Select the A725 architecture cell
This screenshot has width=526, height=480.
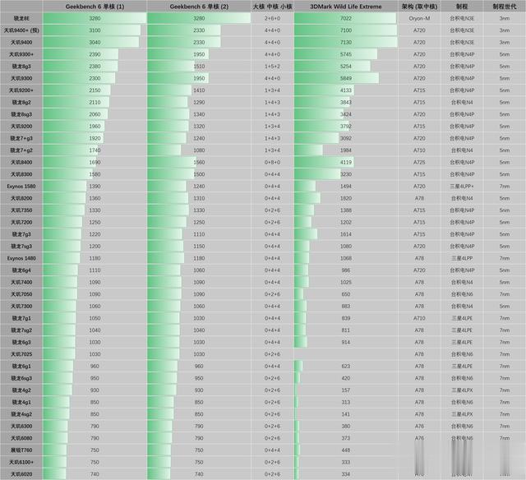419,163
